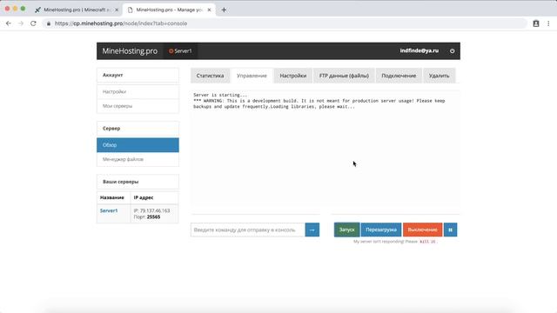Send the console command with the arrow button

point(312,230)
